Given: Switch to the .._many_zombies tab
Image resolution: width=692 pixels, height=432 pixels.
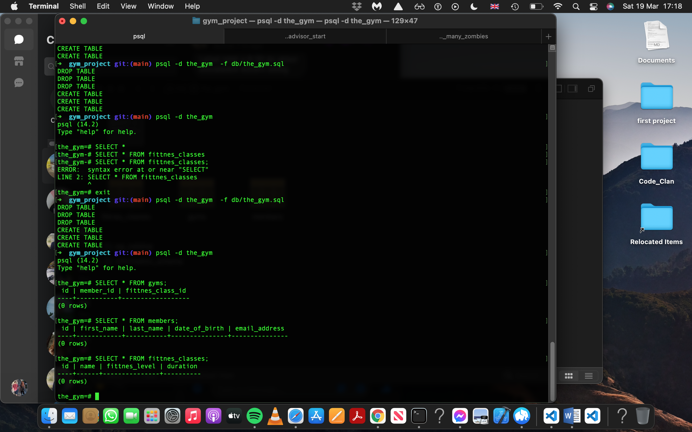Looking at the screenshot, I should tap(464, 36).
